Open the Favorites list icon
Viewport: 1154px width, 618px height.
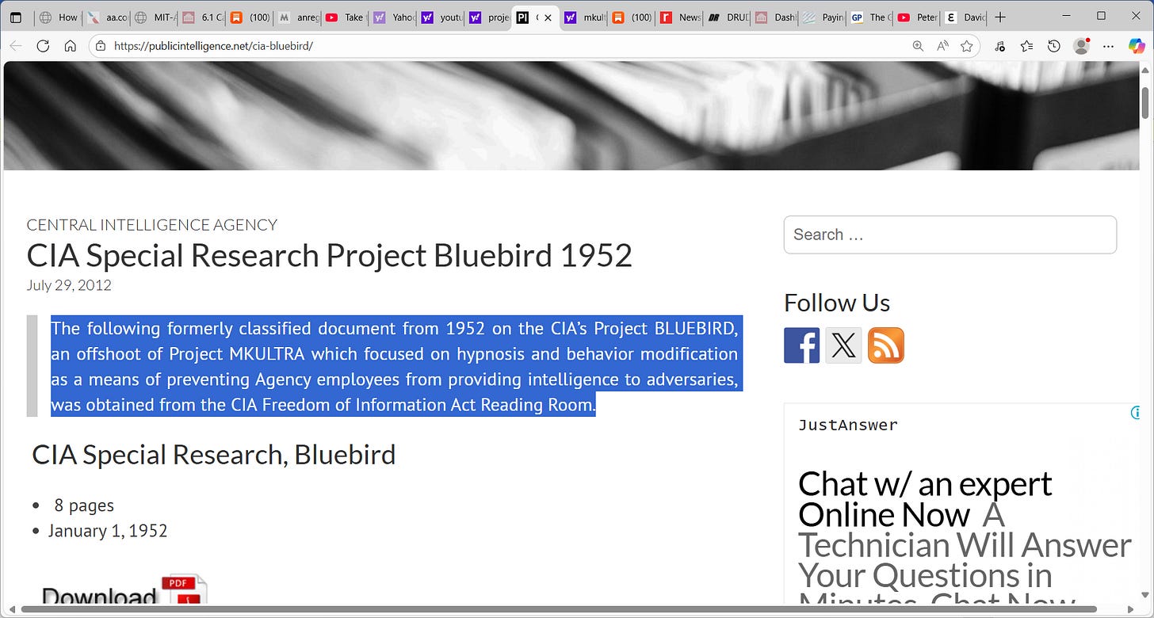coord(1026,46)
